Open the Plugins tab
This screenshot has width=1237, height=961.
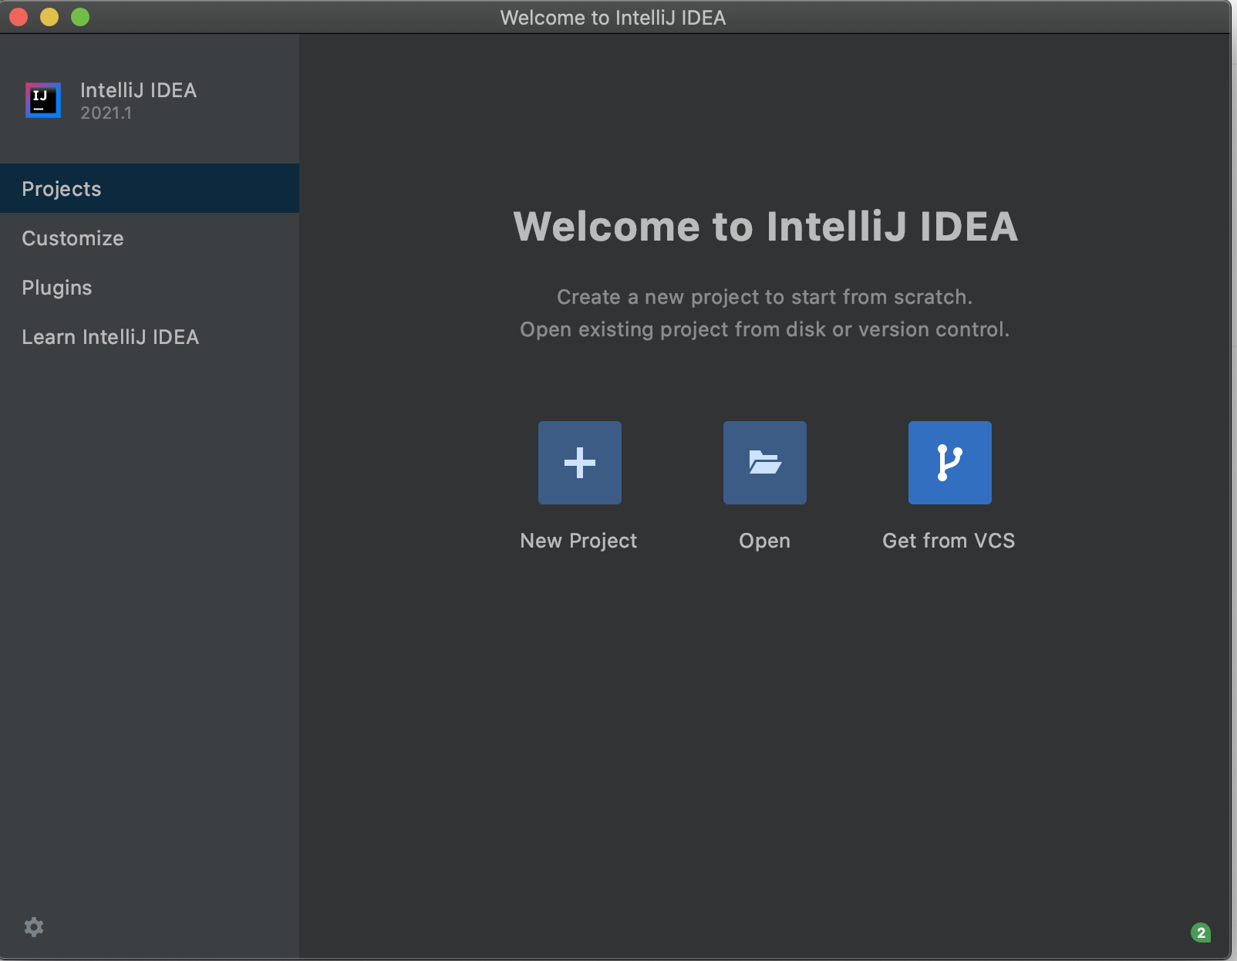click(150, 287)
